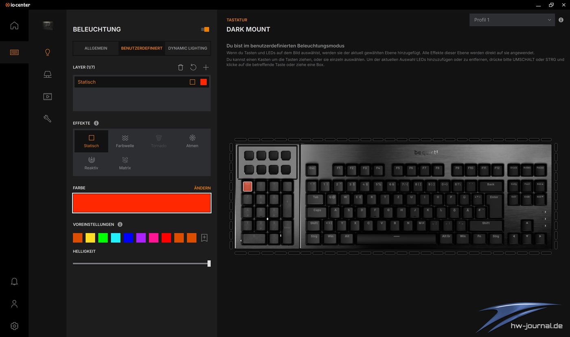Delete layer with the trash icon
The height and width of the screenshot is (337, 570).
pos(181,67)
